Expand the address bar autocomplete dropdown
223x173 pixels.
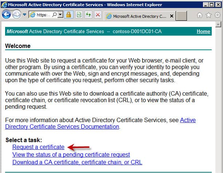point(60,15)
